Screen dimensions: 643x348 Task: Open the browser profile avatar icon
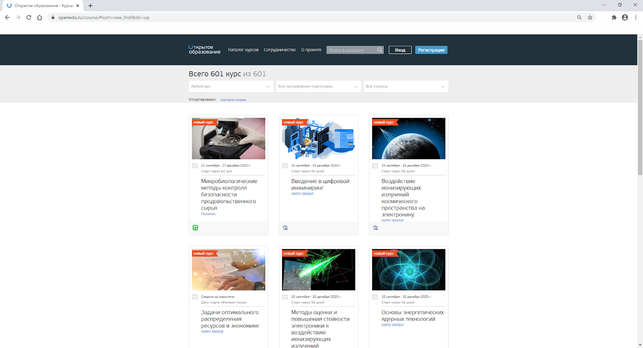click(x=625, y=17)
